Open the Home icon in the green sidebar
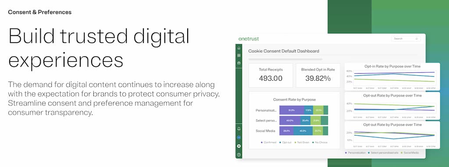Image resolution: width=449 pixels, height=167 pixels. [x=239, y=48]
